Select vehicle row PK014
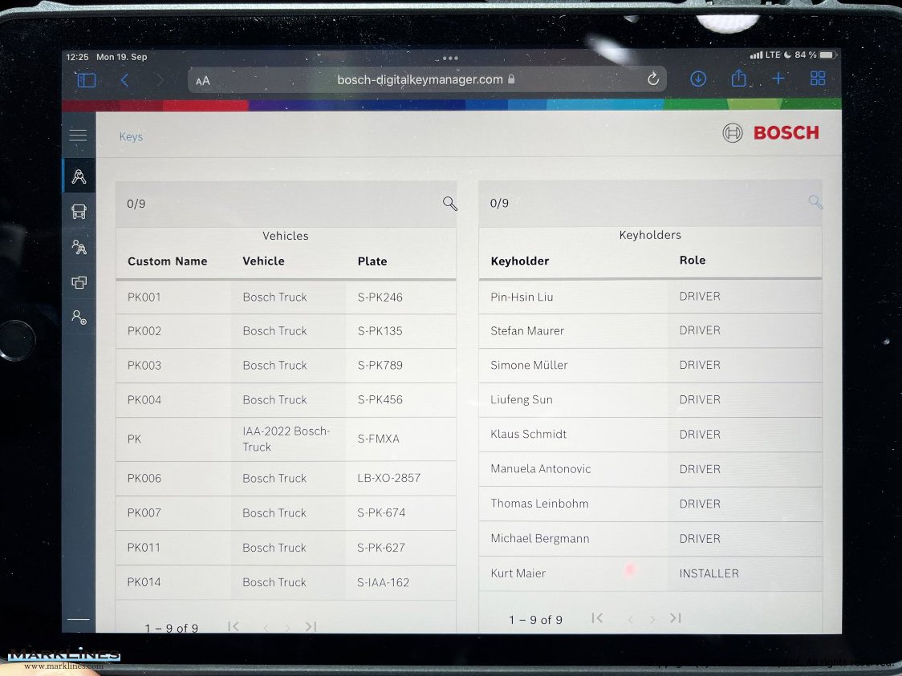The height and width of the screenshot is (676, 902). 286,582
